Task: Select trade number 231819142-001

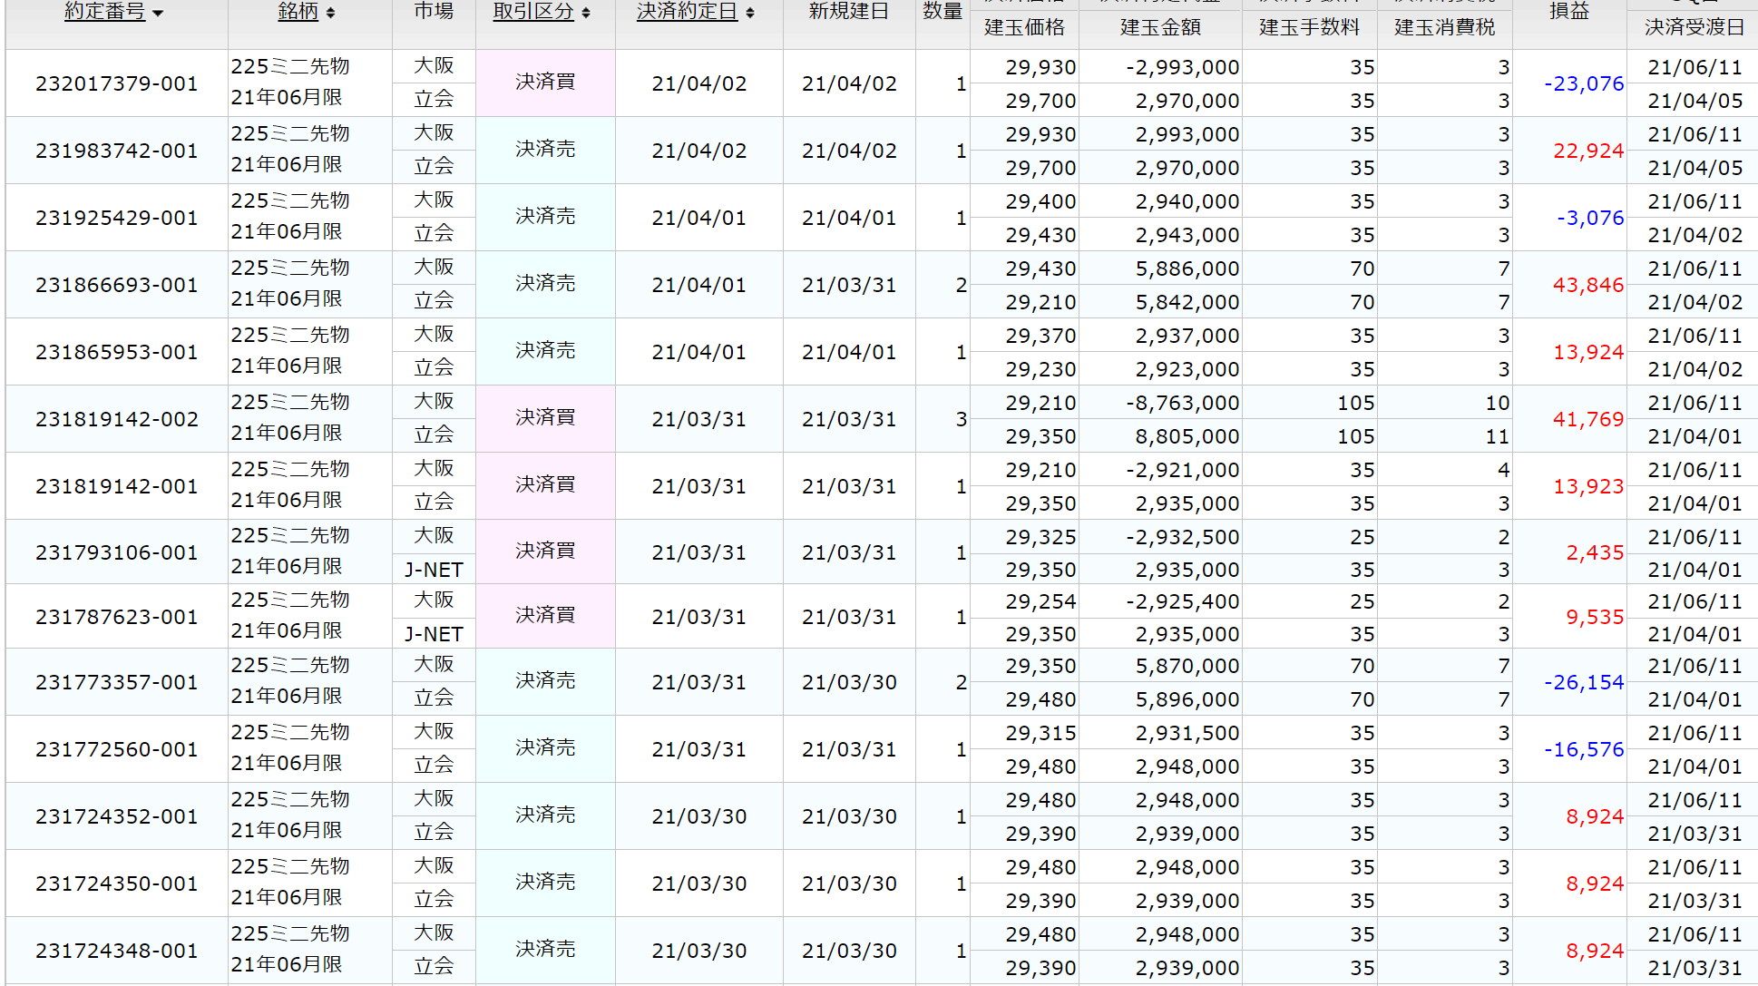Action: click(117, 486)
